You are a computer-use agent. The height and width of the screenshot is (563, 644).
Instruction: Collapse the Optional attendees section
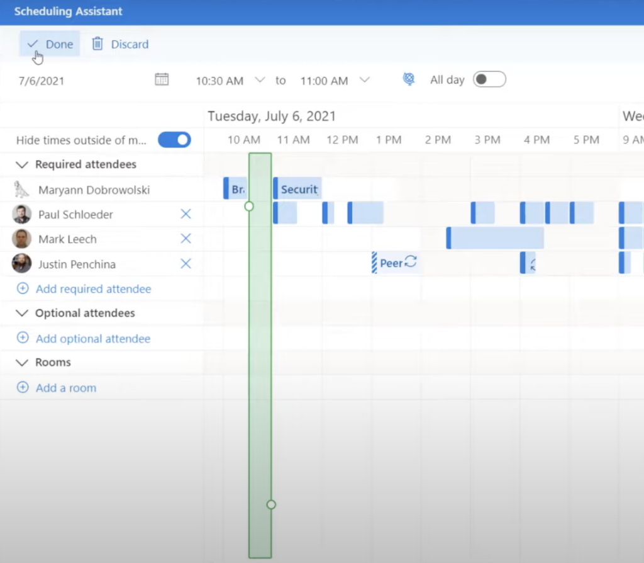(22, 314)
